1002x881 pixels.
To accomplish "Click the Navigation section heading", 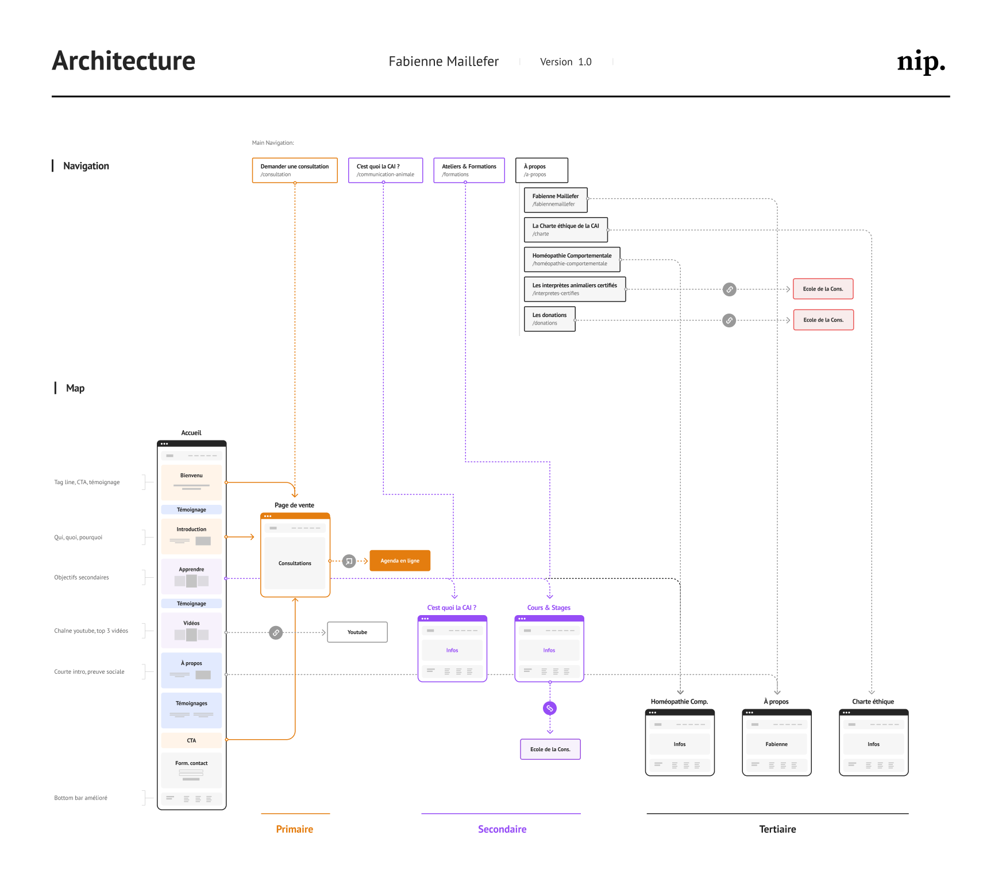I will point(86,166).
